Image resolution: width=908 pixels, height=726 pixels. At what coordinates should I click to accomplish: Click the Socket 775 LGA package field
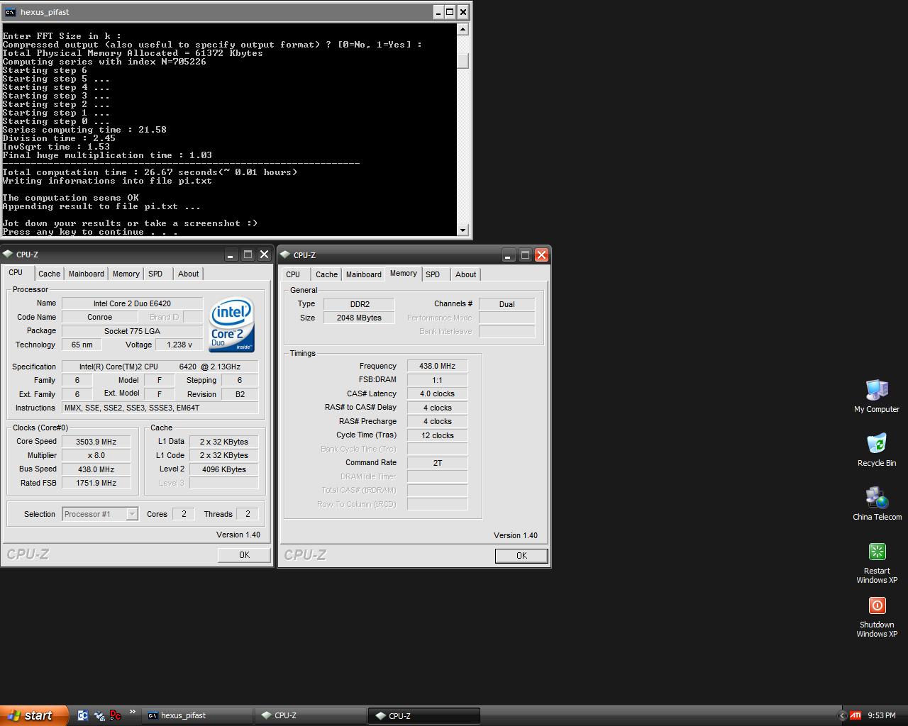click(132, 331)
